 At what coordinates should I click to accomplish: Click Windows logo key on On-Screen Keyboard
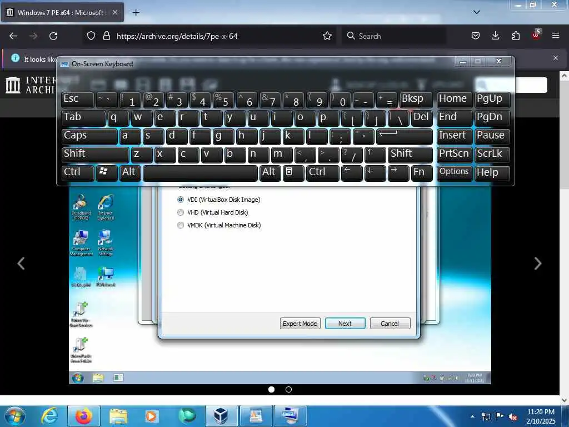pos(106,172)
